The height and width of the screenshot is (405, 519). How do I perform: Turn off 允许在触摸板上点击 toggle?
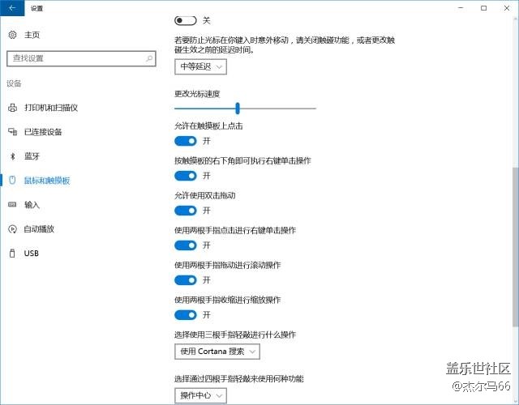(186, 141)
